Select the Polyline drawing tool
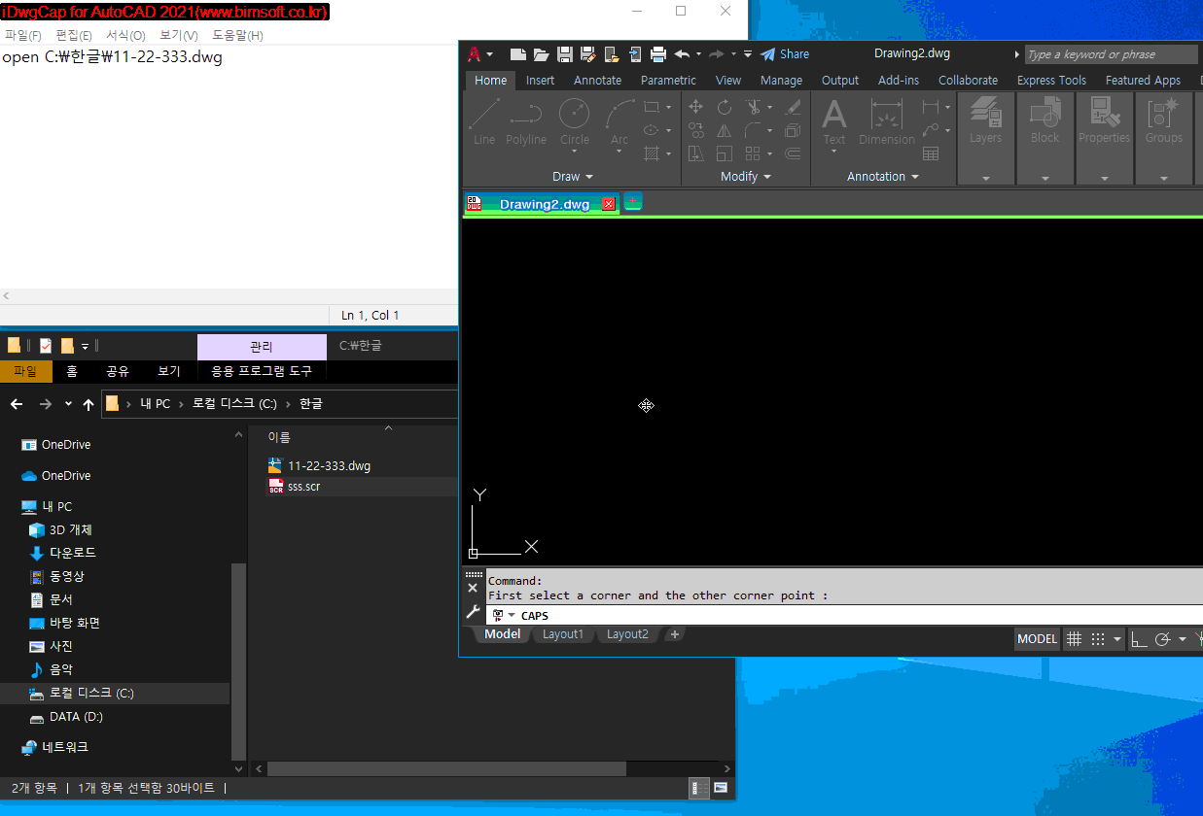 click(526, 122)
